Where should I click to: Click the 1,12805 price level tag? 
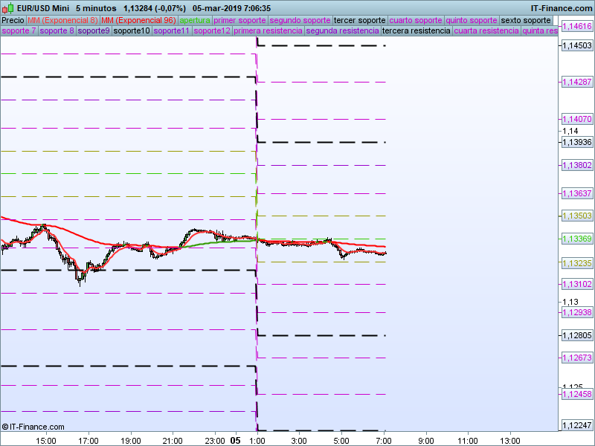[577, 335]
